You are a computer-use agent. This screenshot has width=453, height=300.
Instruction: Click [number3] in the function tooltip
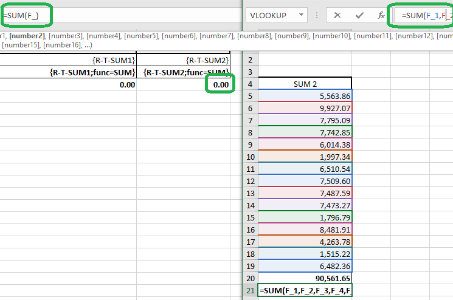coord(66,36)
